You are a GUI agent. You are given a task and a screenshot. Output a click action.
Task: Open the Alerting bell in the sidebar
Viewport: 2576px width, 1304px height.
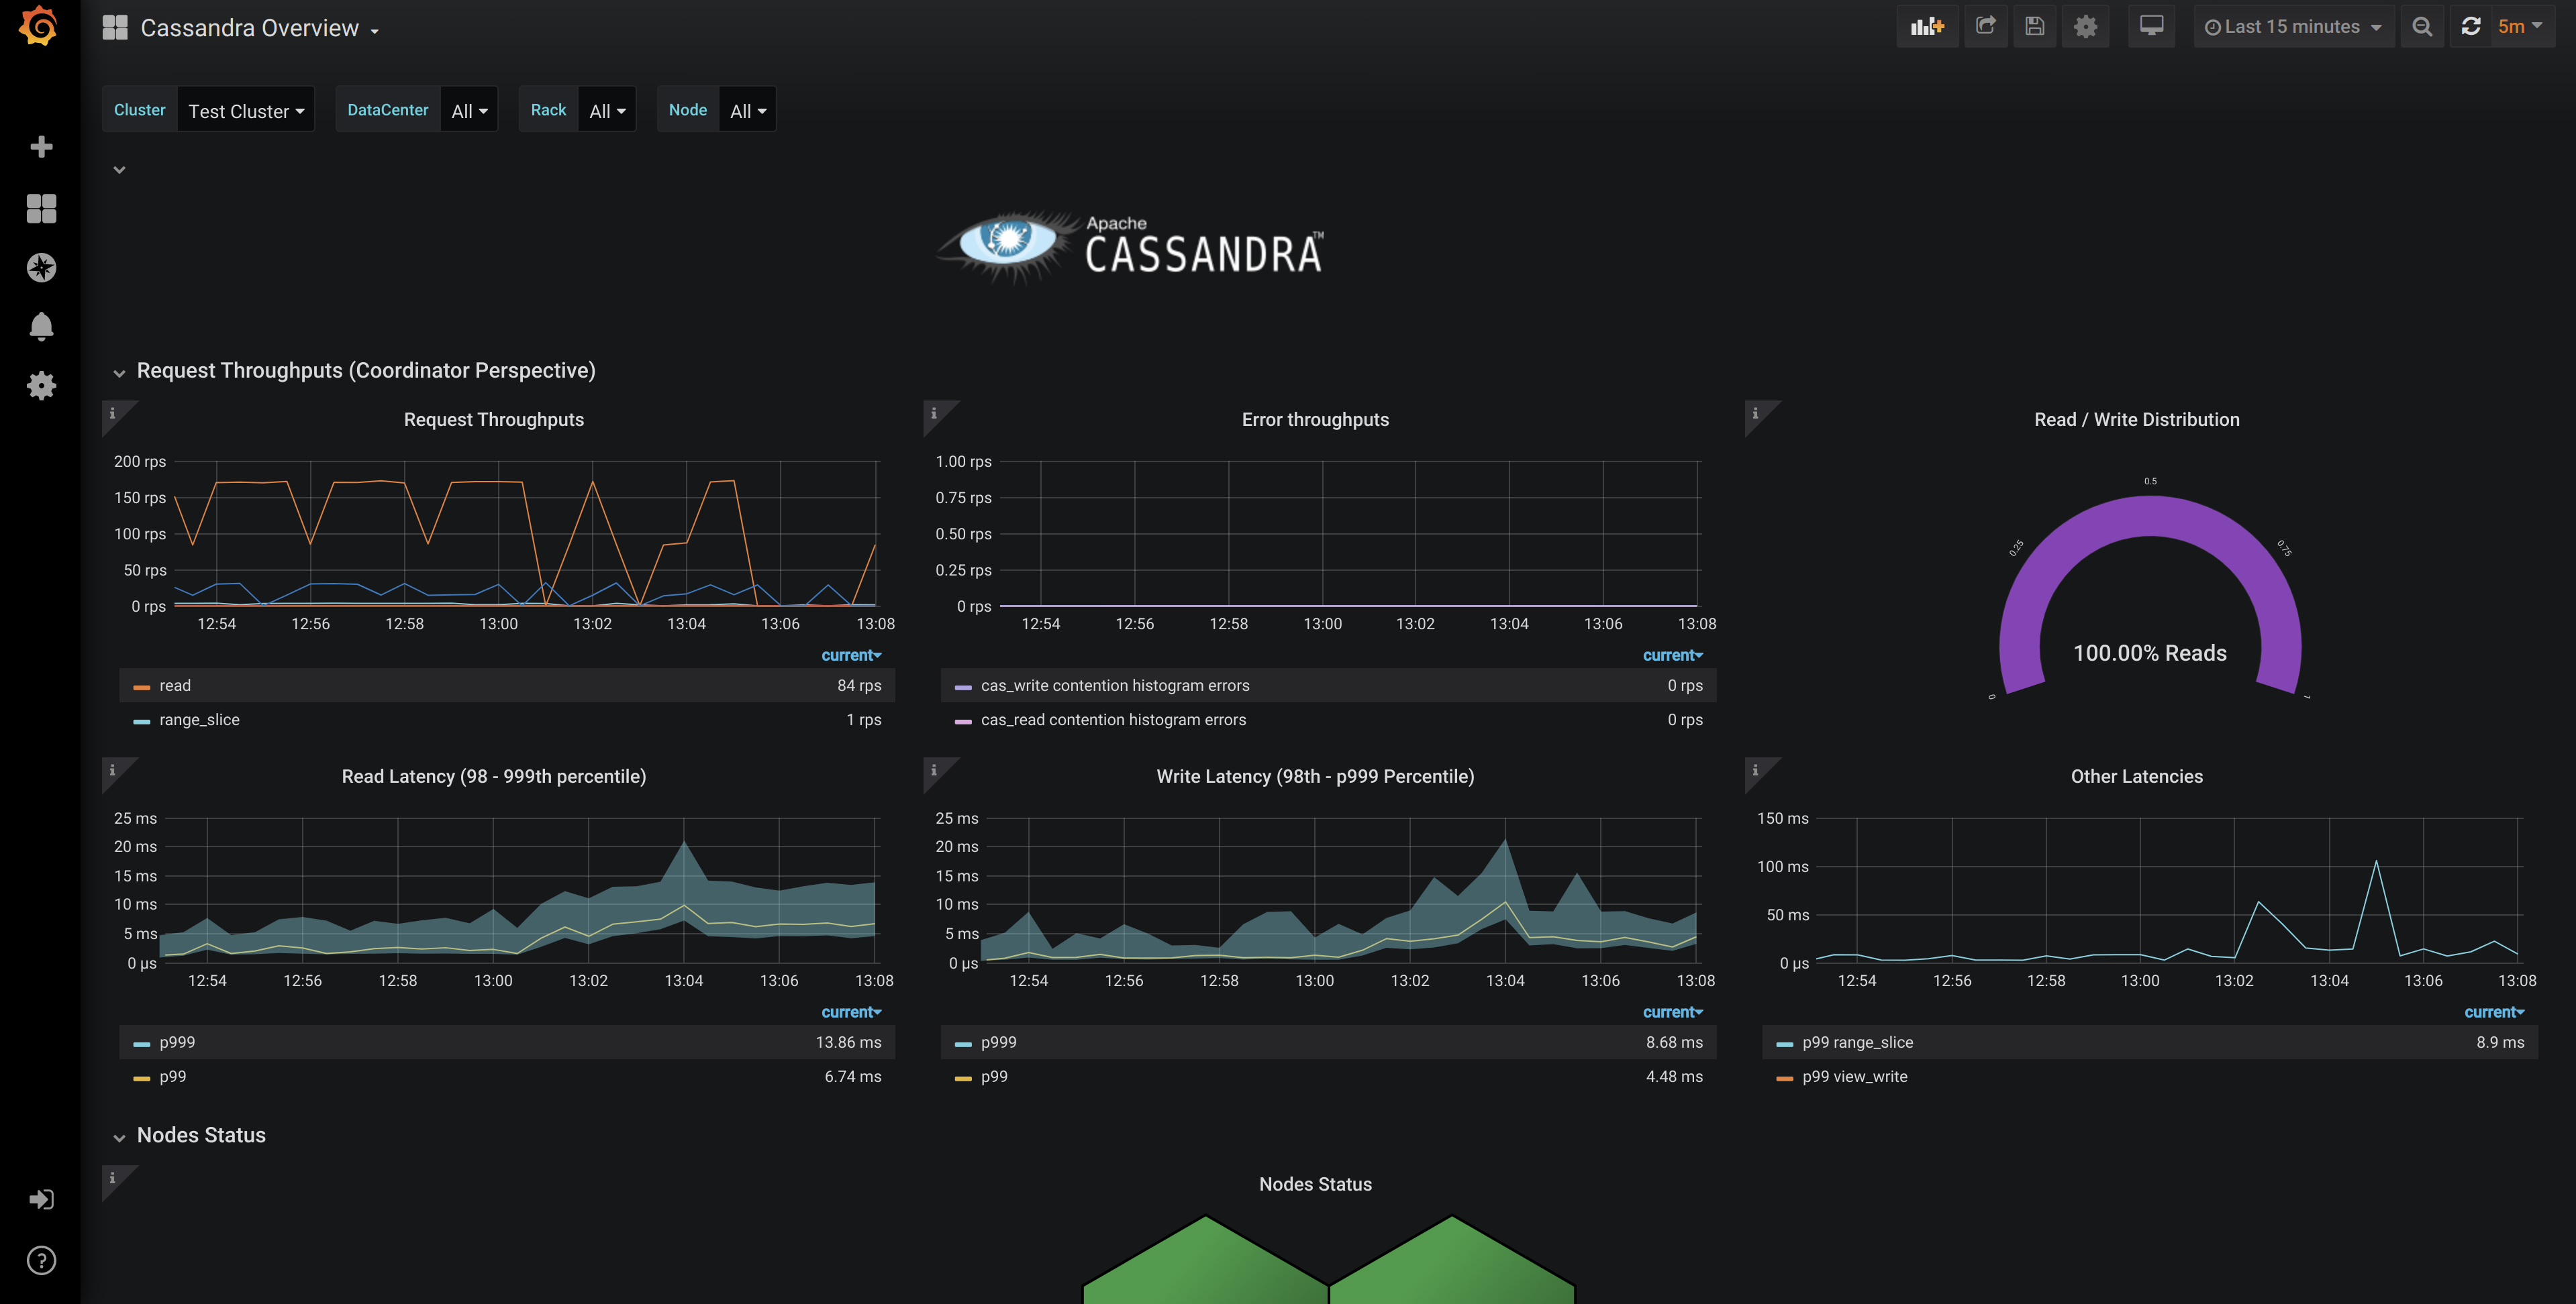[41, 327]
